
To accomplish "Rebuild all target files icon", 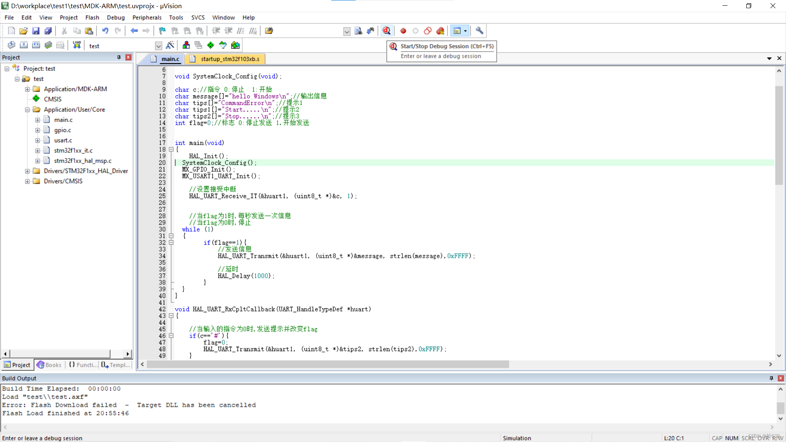I will (x=36, y=45).
